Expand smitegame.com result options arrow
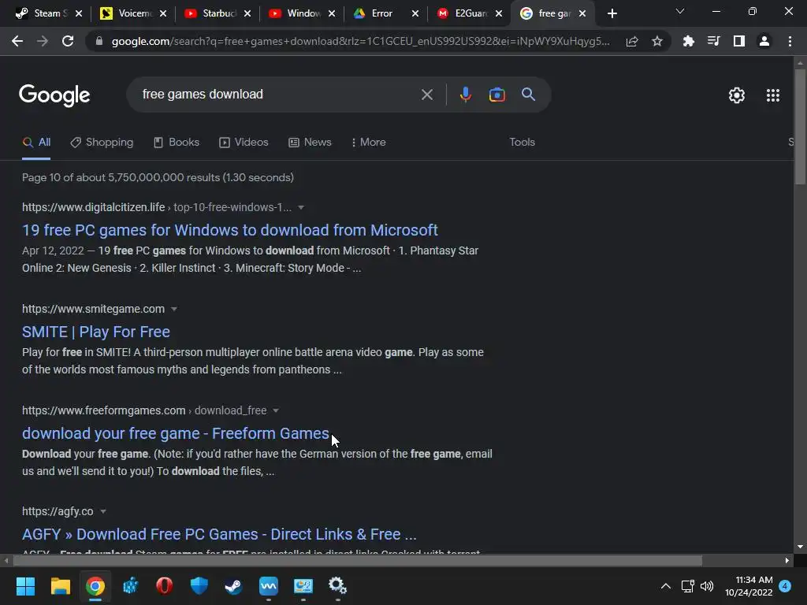Viewport: 807px width, 605px height. coord(174,309)
